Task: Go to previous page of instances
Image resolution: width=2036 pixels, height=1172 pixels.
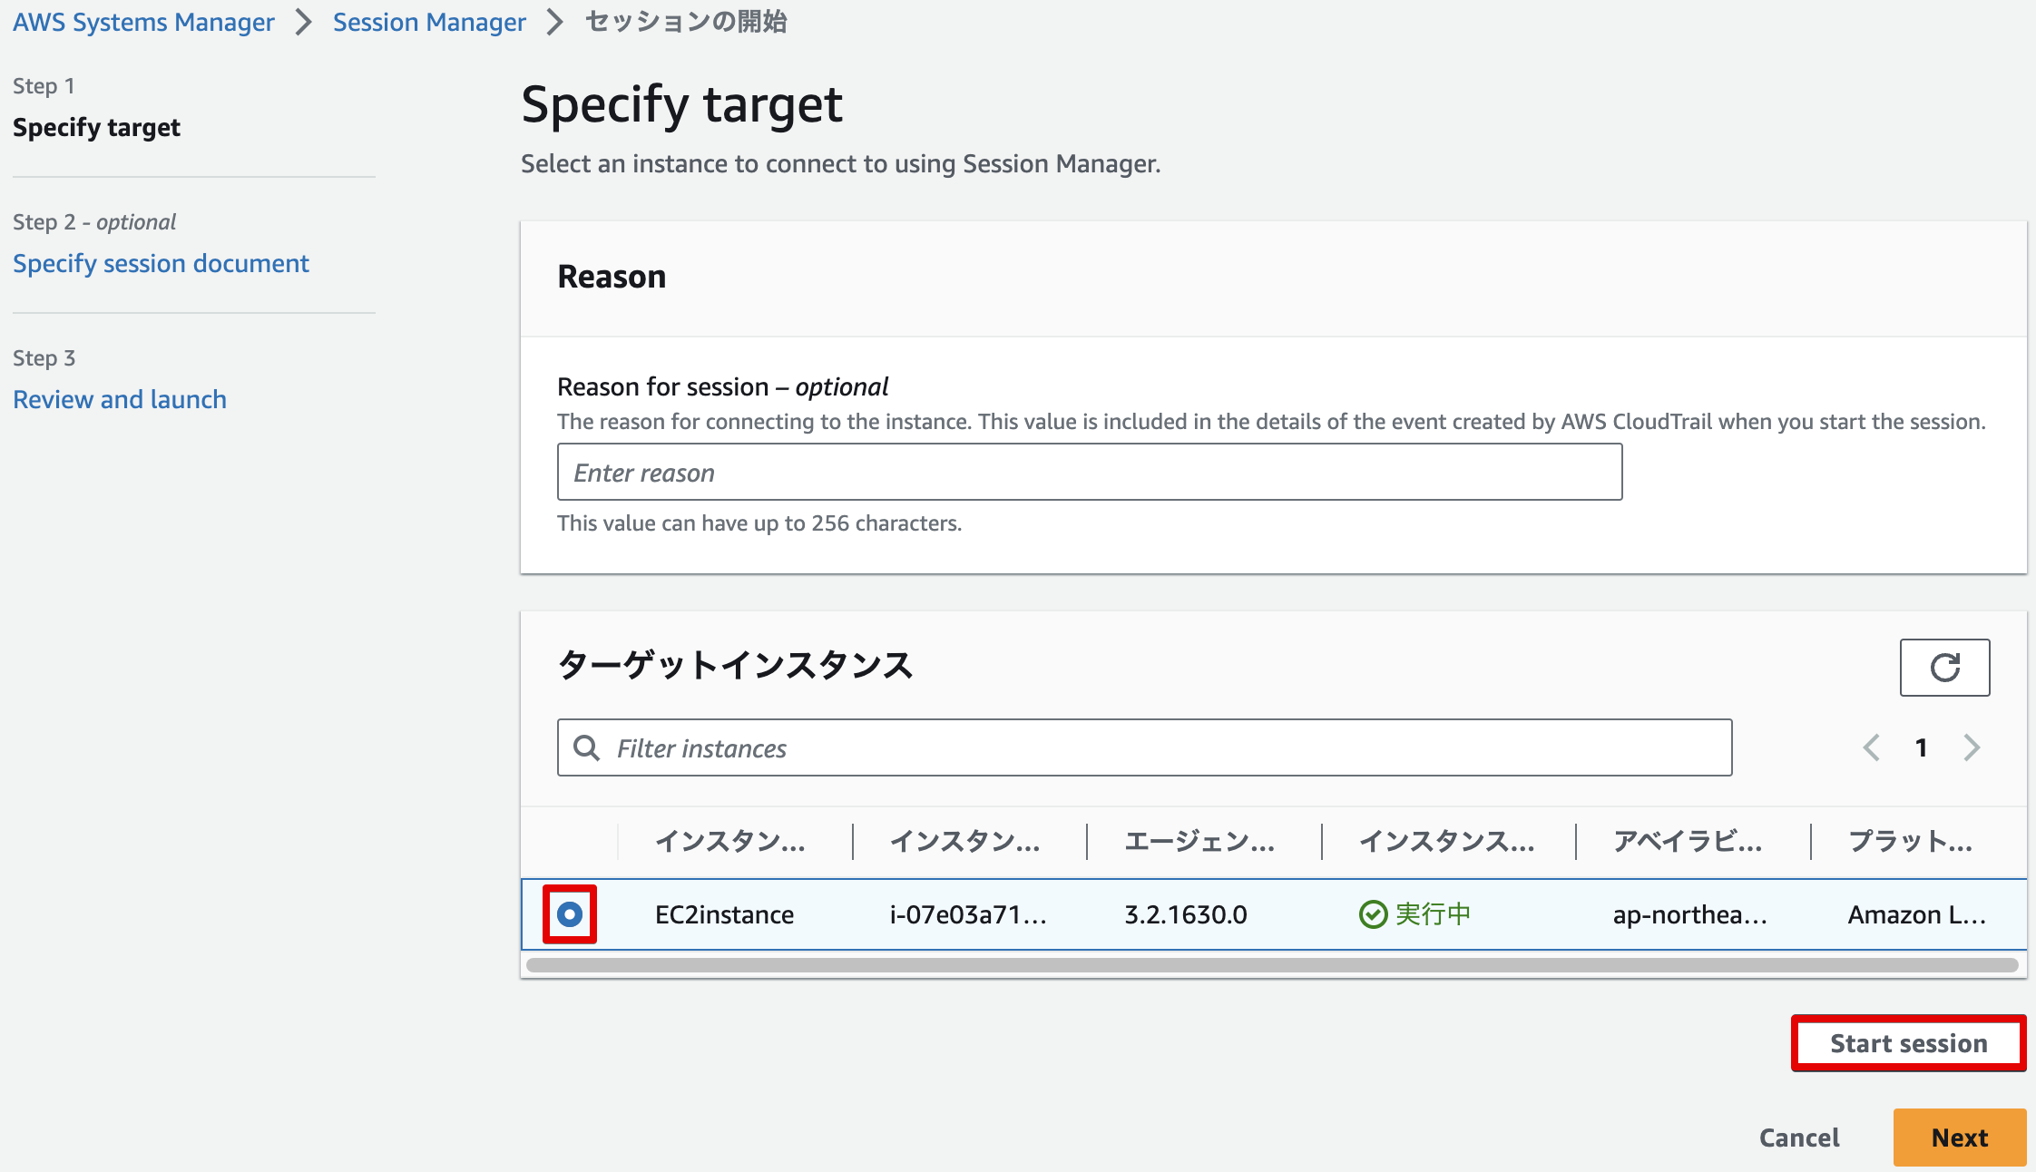Action: (x=1871, y=747)
